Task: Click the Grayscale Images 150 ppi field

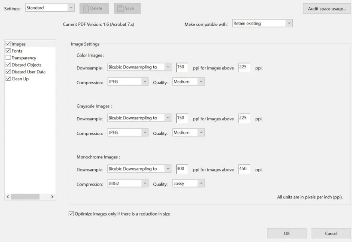Action: point(182,118)
